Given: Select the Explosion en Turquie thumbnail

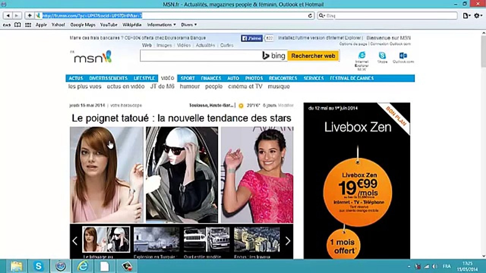Looking at the screenshot, I should pos(156,240).
